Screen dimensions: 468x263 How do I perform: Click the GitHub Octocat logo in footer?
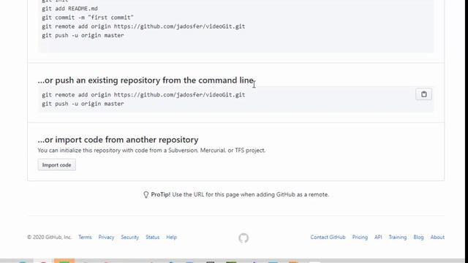click(244, 238)
